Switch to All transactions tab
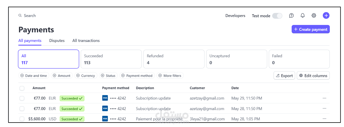344x127 pixels. (x=86, y=41)
